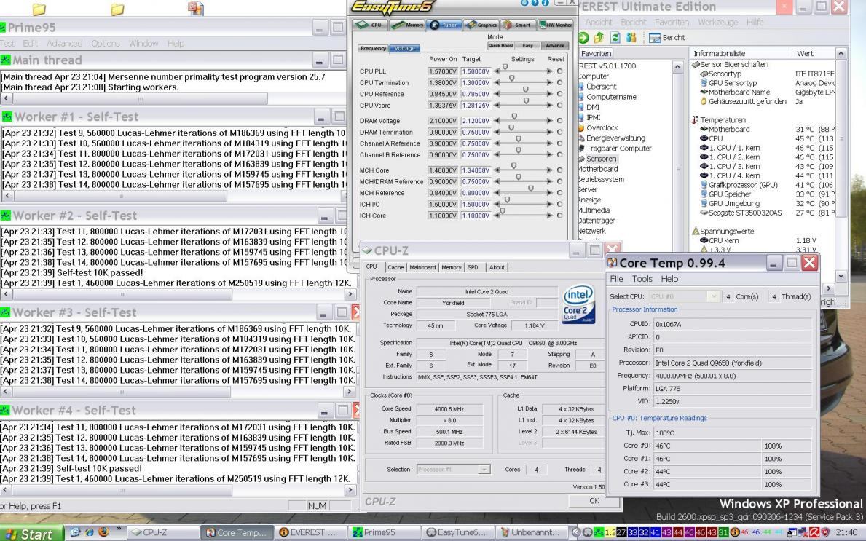Decrease CPU PLL with the left arrow
This screenshot has height=541, width=866.
click(497, 71)
